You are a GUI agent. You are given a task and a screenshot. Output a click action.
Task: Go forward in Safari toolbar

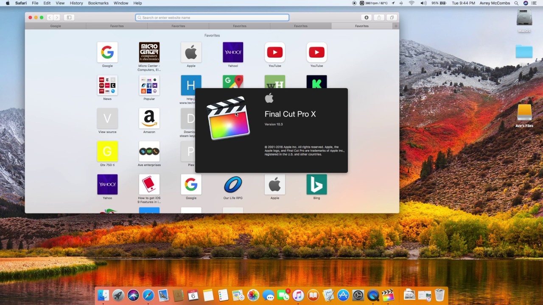point(56,17)
